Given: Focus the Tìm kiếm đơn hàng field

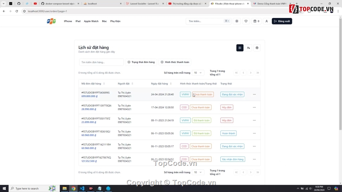Looking at the screenshot, I should pyautogui.click(x=102, y=62).
